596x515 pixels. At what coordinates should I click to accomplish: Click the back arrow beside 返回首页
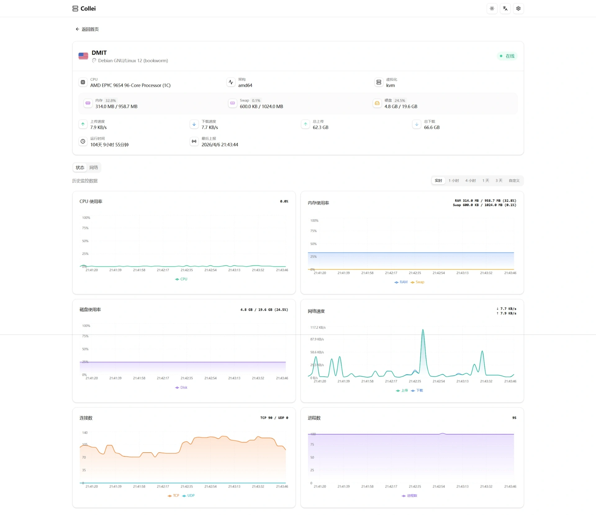(x=77, y=29)
